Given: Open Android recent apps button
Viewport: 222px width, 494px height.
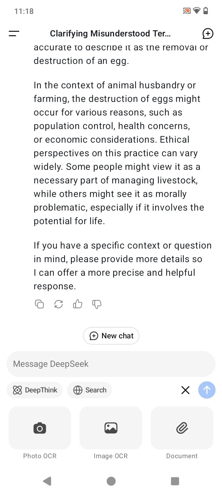Looking at the screenshot, I should (175, 481).
